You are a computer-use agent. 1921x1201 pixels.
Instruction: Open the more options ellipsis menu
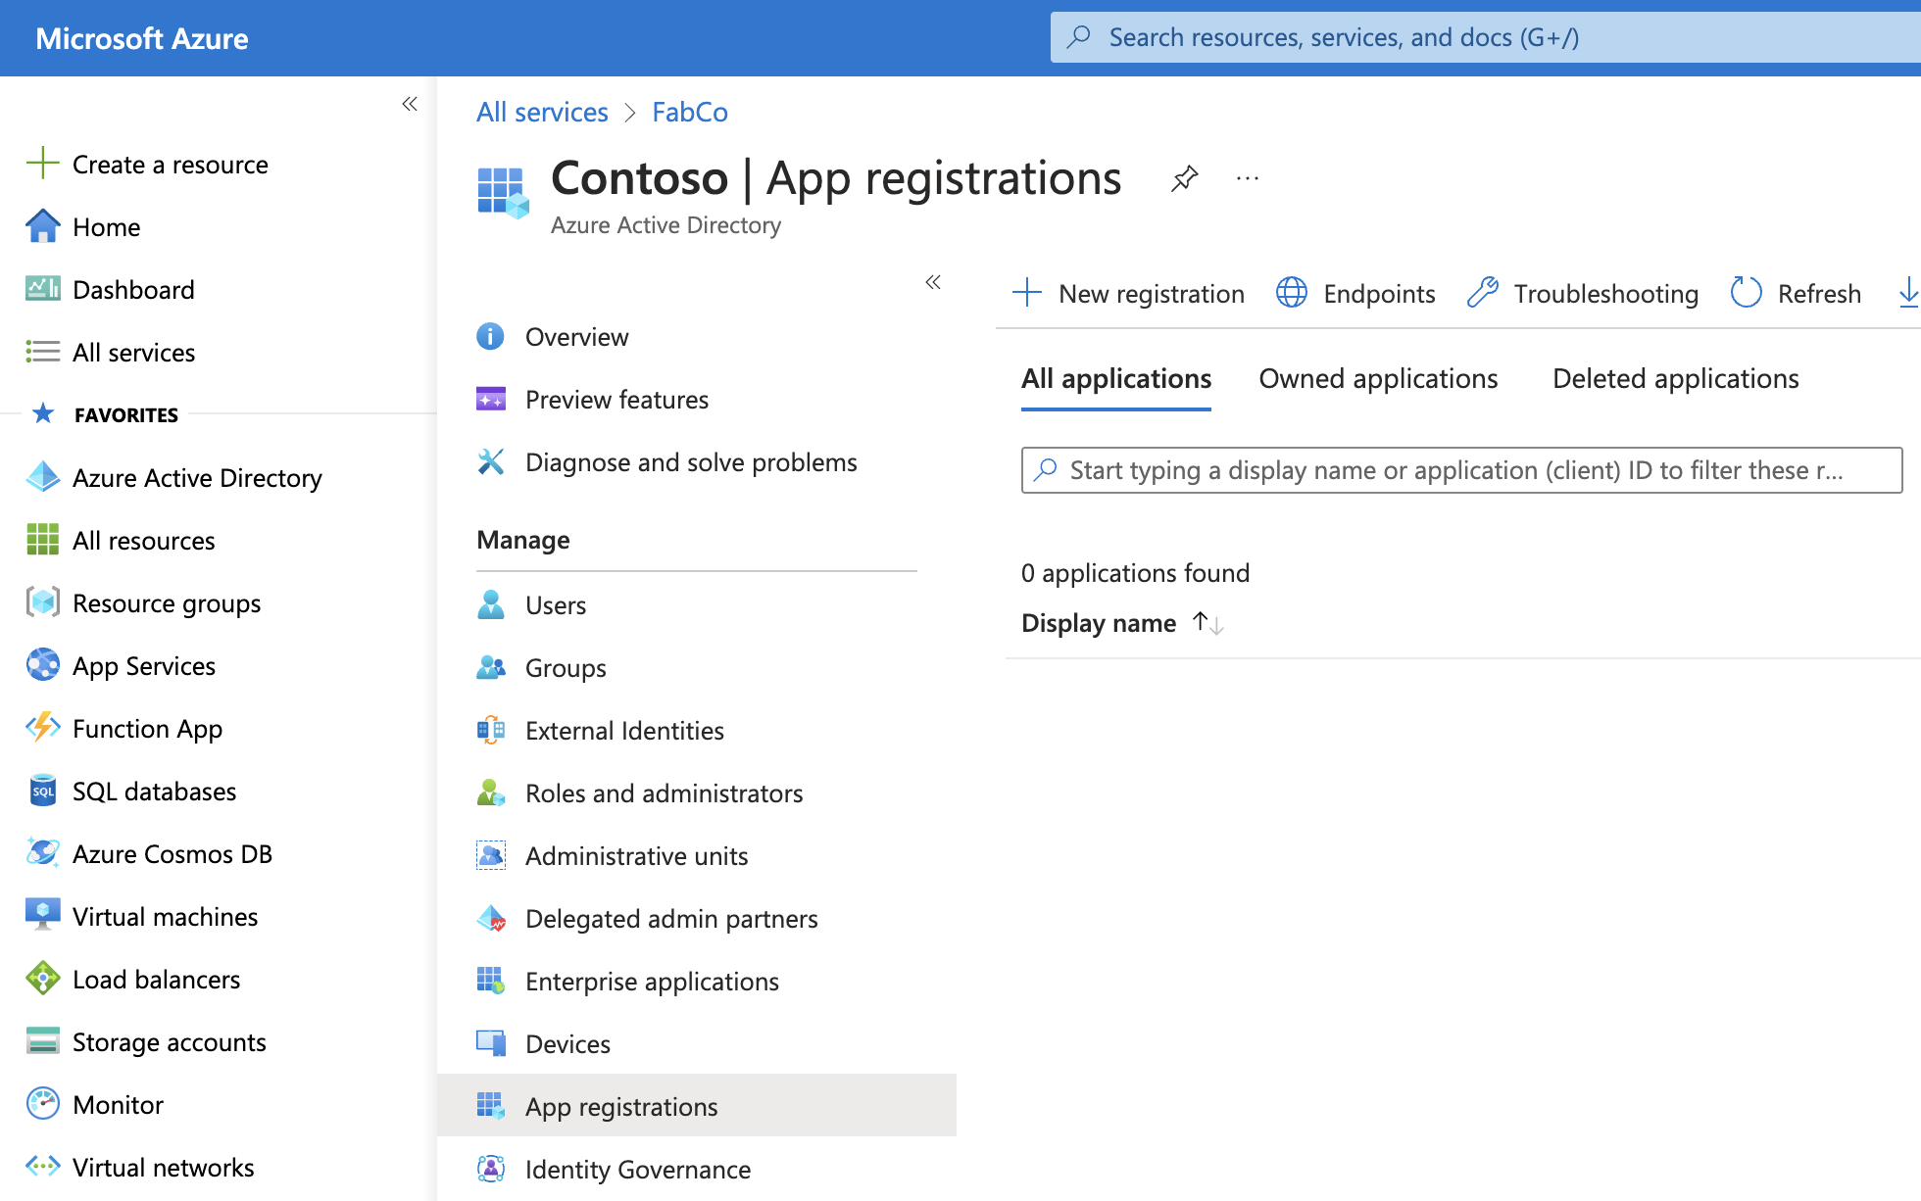(x=1247, y=178)
